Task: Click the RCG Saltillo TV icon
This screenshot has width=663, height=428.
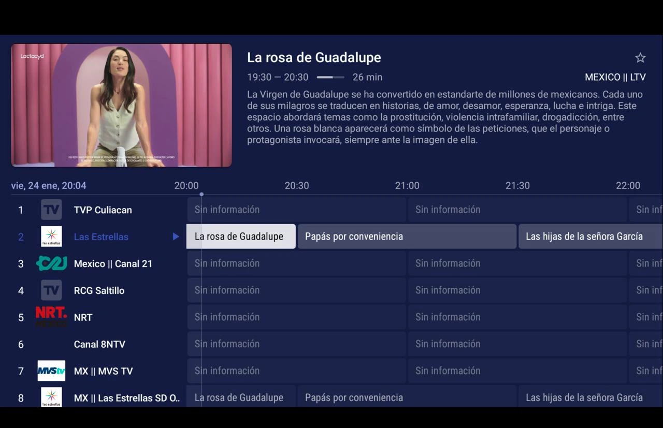Action: [51, 290]
